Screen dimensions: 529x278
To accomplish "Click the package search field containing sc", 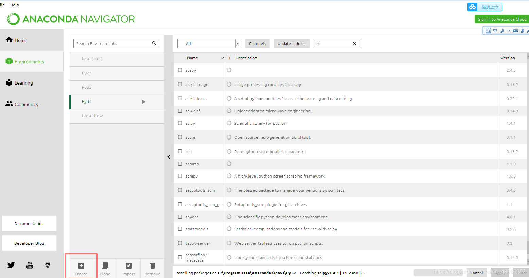I will [337, 43].
